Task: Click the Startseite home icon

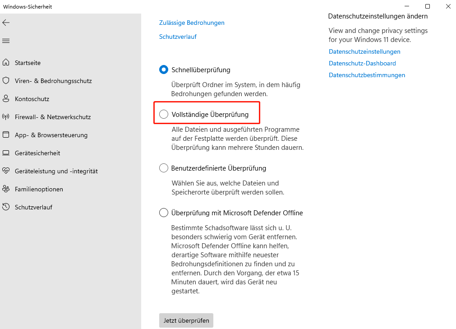Action: (6, 63)
